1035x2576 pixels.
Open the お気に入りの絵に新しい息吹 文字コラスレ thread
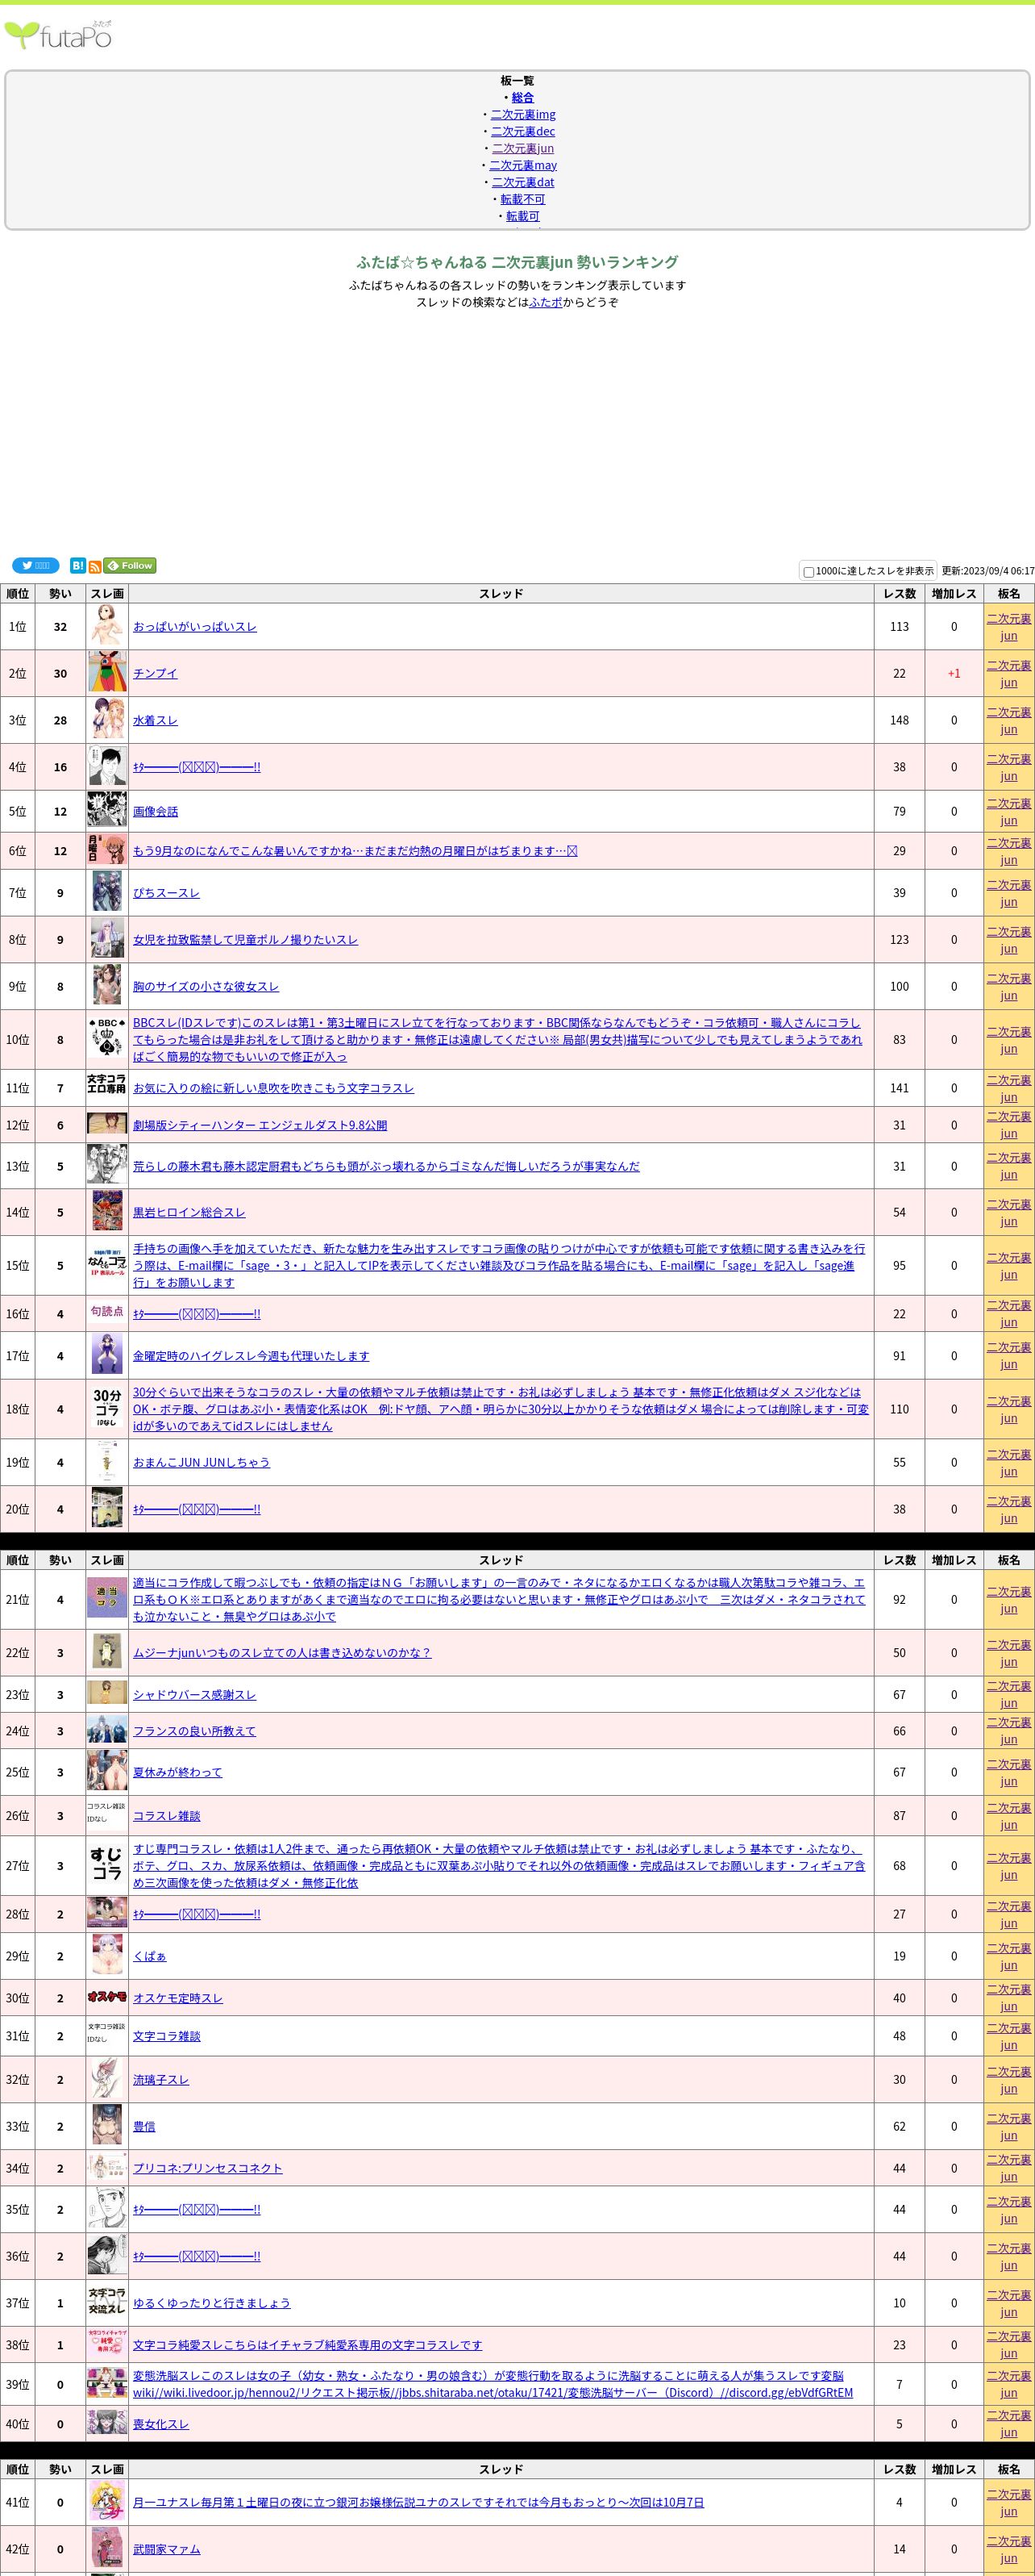272,1088
